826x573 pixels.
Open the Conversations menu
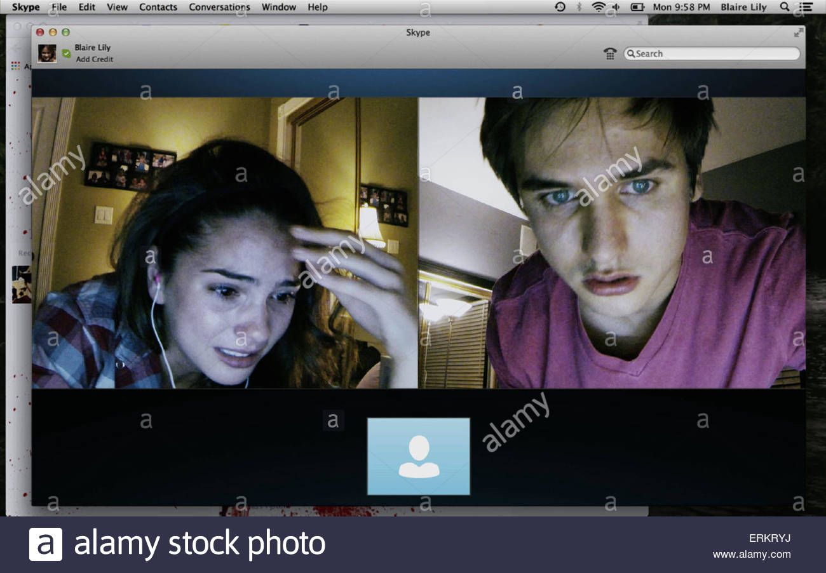pyautogui.click(x=220, y=7)
